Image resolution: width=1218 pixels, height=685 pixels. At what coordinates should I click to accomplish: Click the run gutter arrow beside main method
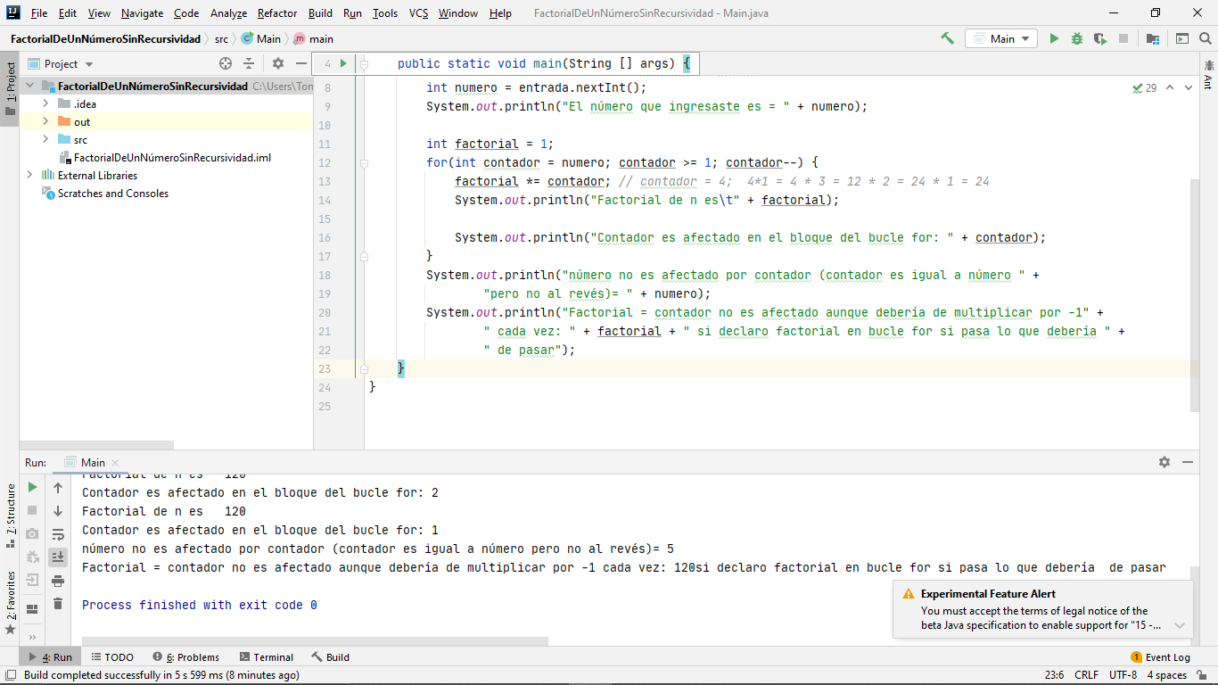[343, 63]
